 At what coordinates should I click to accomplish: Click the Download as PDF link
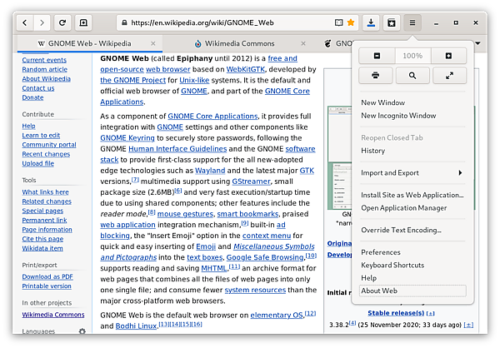coord(47,277)
